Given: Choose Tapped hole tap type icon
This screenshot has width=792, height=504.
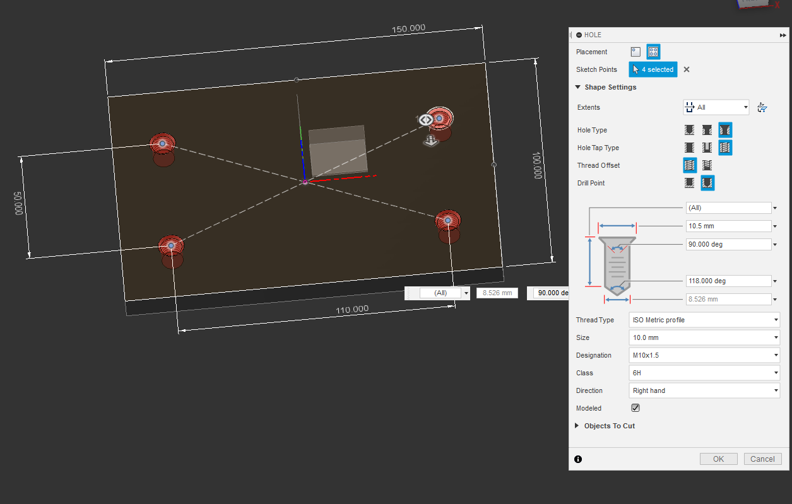Looking at the screenshot, I should [725, 148].
